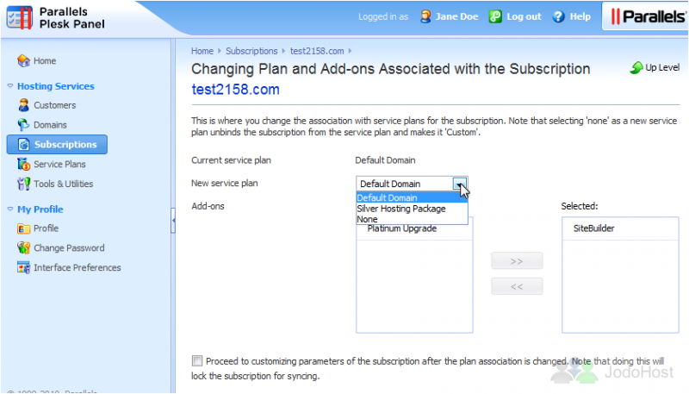Collapse the Hosting Services section
This screenshot has height=394, width=689.
[10, 86]
